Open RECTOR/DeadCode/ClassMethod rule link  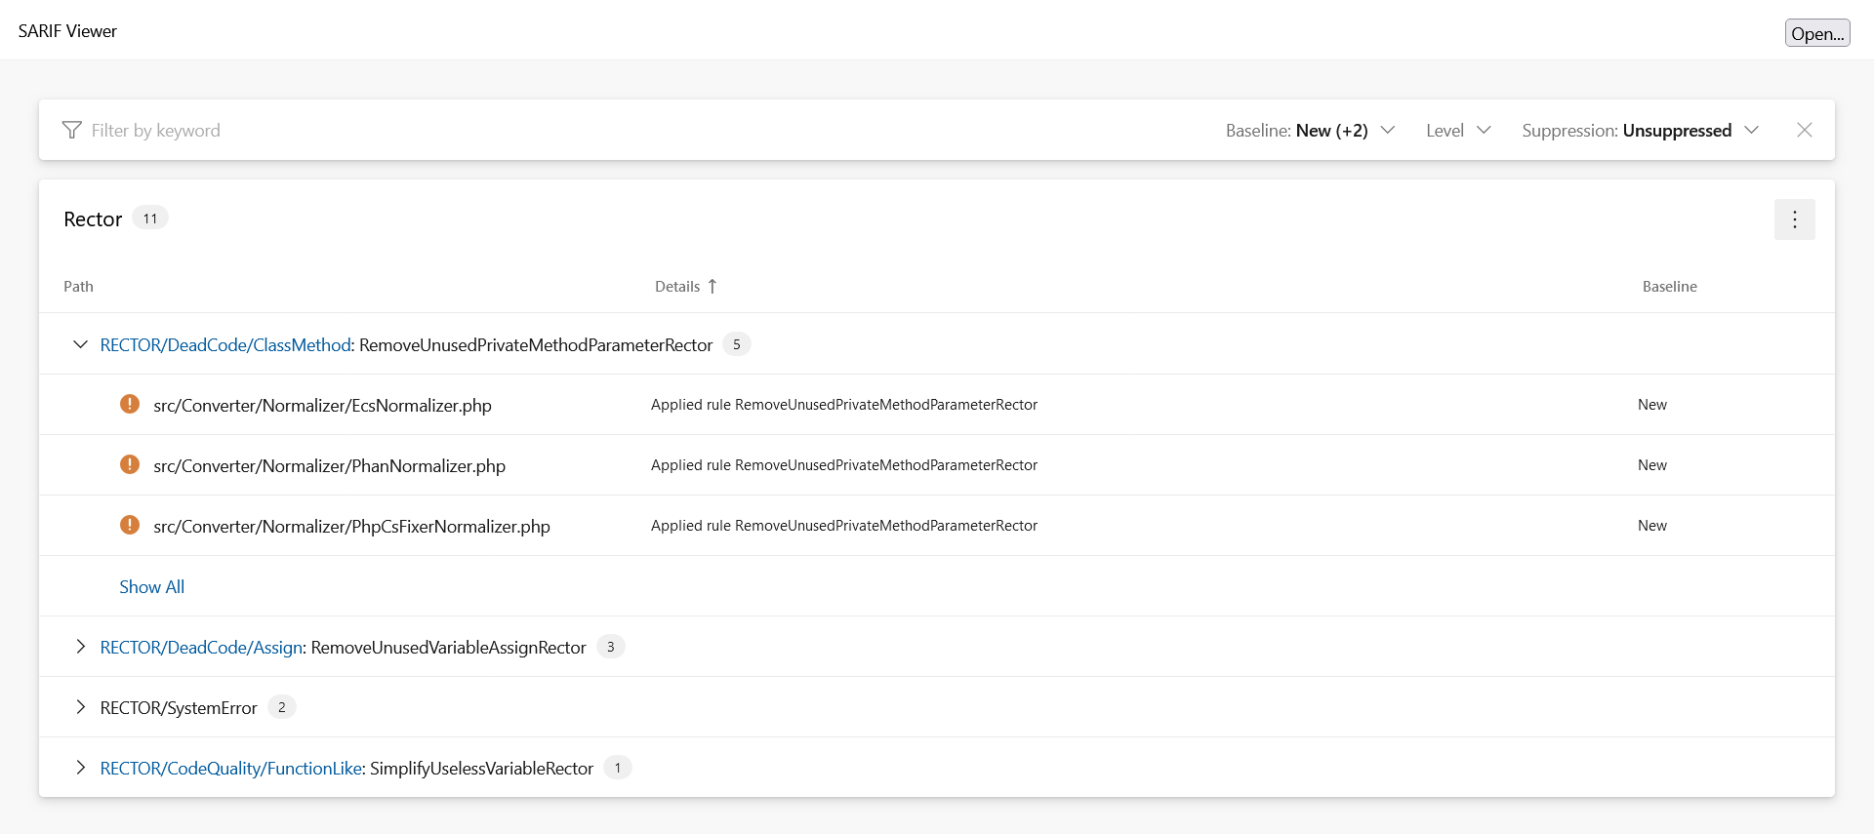(x=225, y=344)
